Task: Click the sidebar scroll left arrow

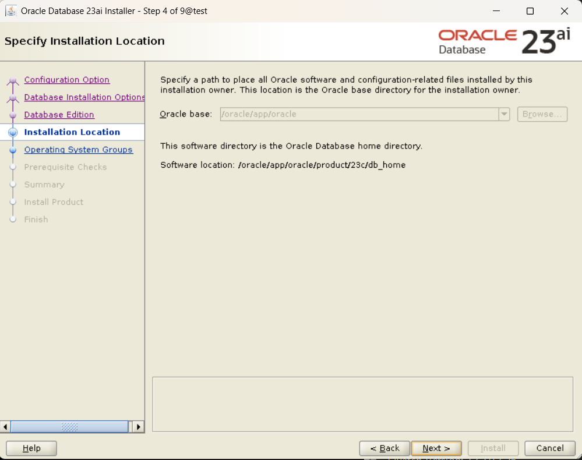Action: tap(5, 427)
